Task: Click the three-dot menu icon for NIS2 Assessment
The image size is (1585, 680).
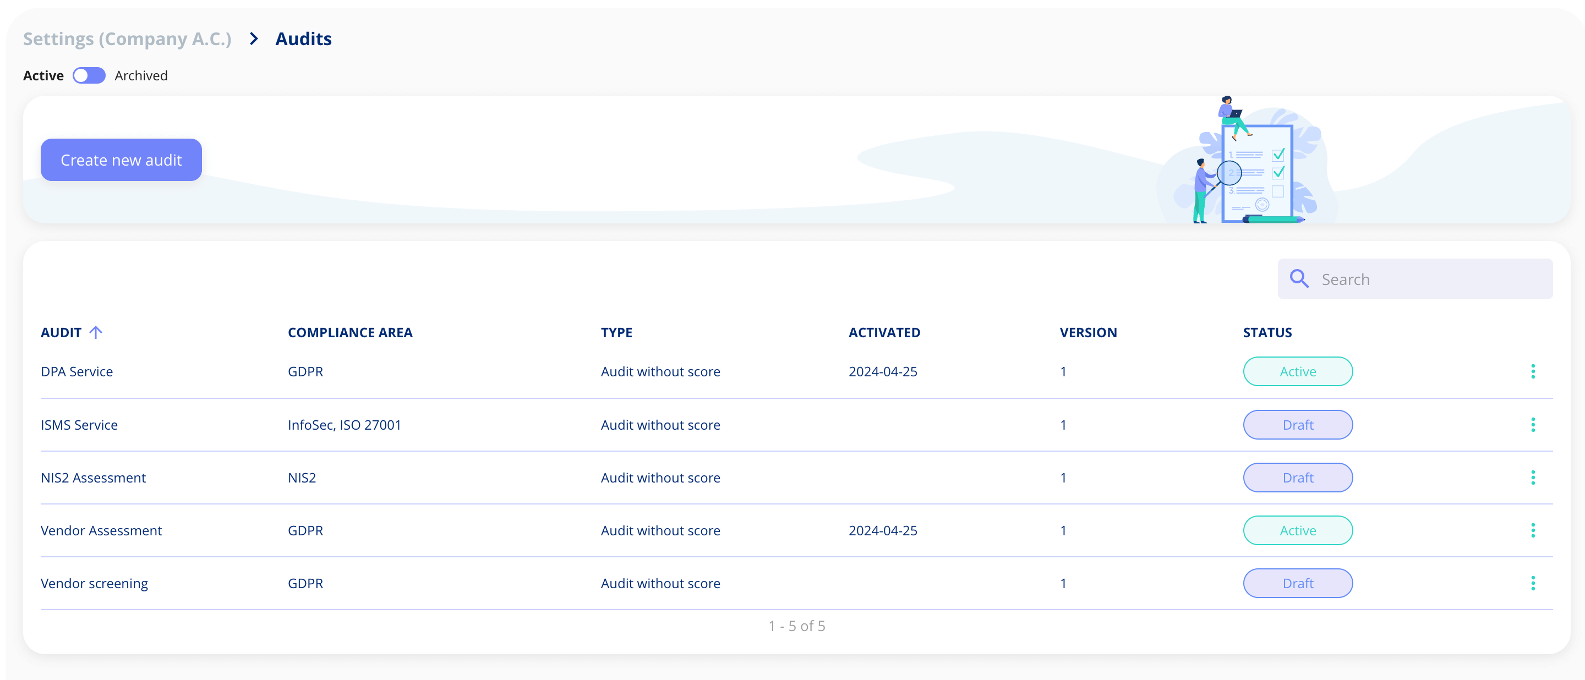Action: [x=1533, y=478]
